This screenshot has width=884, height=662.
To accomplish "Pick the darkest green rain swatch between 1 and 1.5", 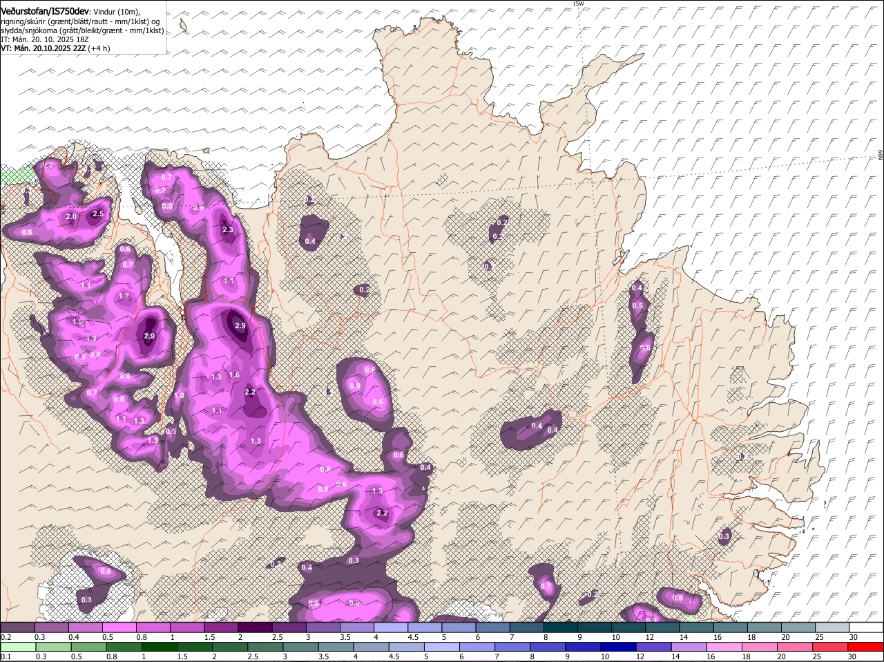I will coord(160,647).
